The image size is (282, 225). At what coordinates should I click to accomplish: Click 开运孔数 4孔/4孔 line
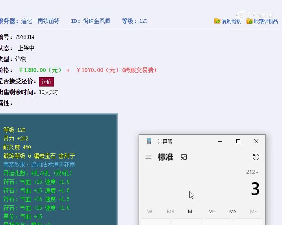38,173
